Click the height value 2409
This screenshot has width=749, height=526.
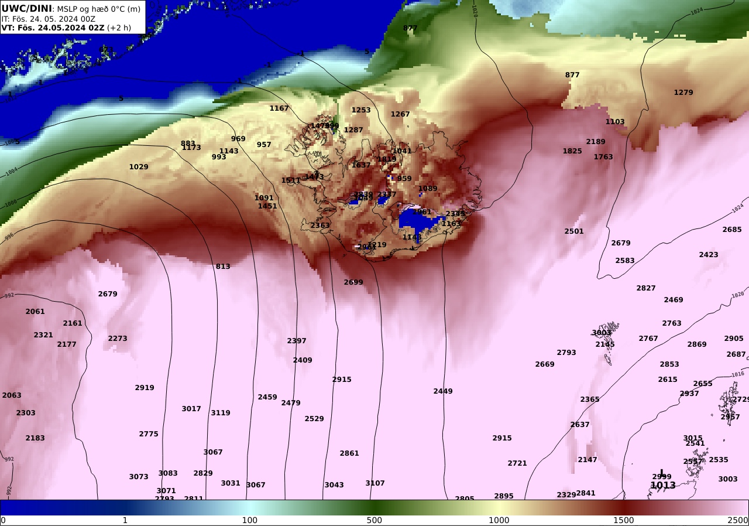coord(303,360)
